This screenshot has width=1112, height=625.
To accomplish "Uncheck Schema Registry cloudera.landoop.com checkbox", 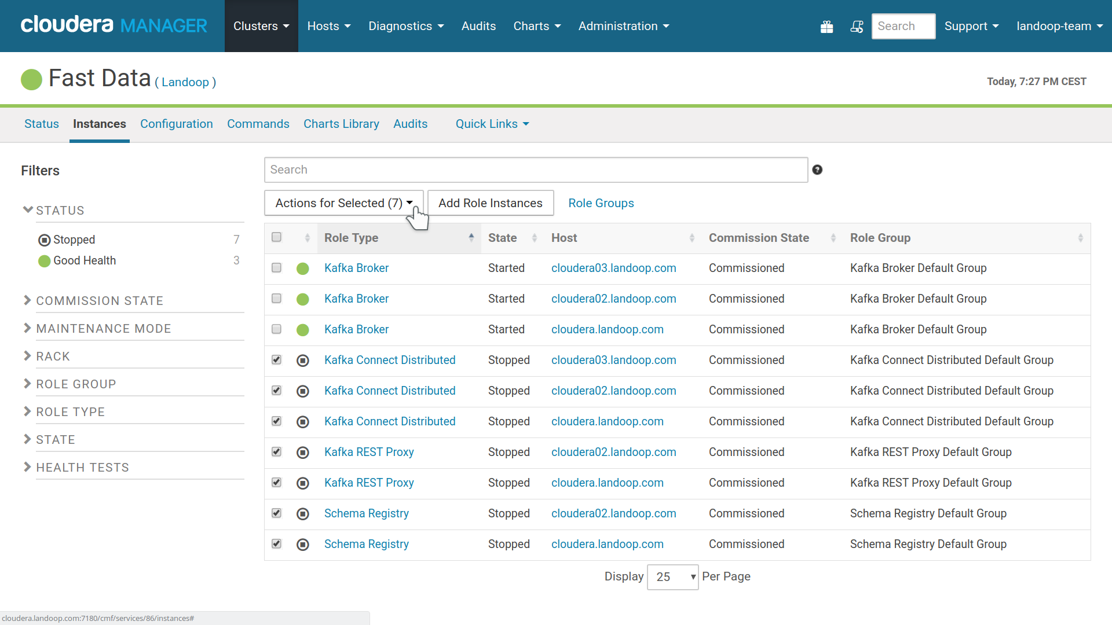I will click(276, 544).
